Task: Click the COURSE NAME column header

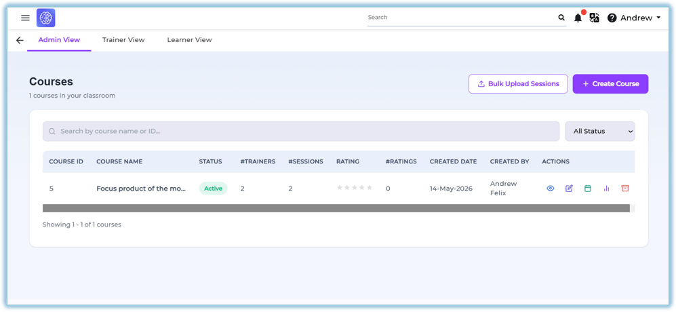Action: coord(119,161)
